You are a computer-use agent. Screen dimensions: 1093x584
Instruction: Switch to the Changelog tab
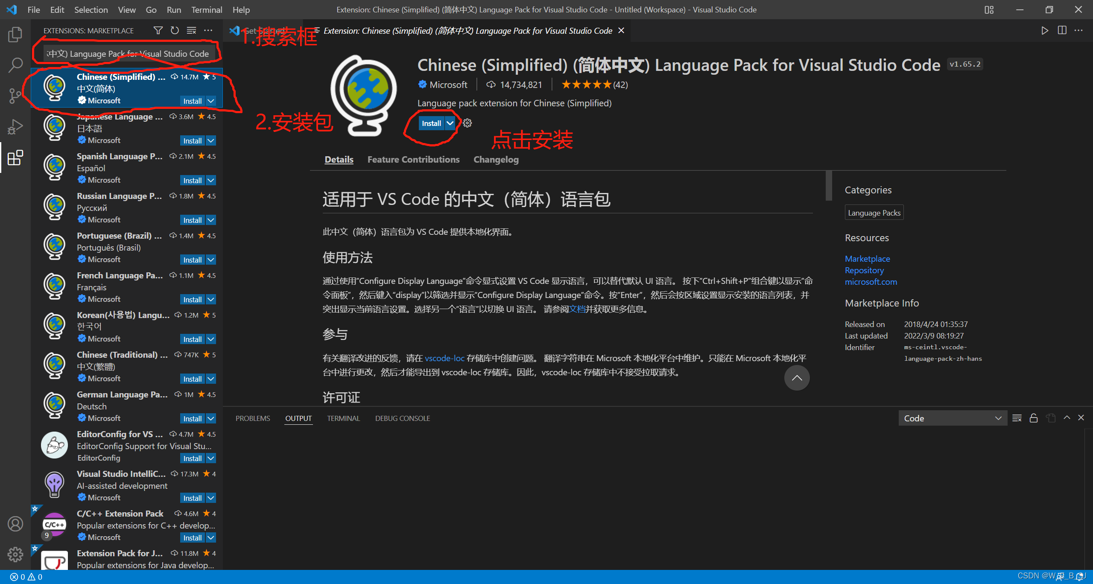point(496,160)
